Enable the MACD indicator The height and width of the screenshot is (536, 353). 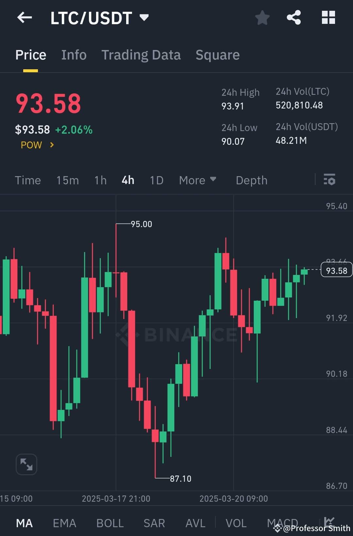pyautogui.click(x=283, y=523)
